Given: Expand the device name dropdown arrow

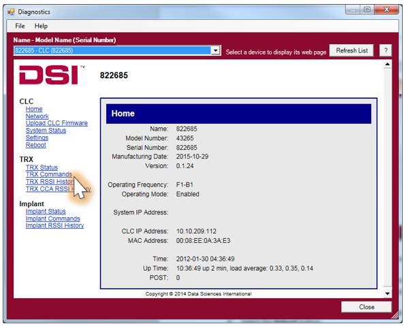Looking at the screenshot, I should [215, 50].
